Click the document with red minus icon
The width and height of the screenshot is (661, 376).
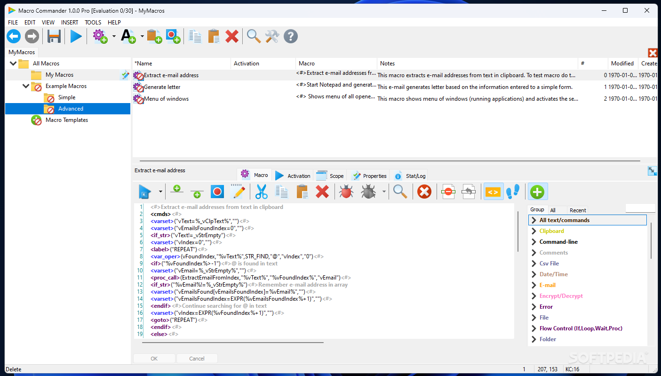[448, 192]
